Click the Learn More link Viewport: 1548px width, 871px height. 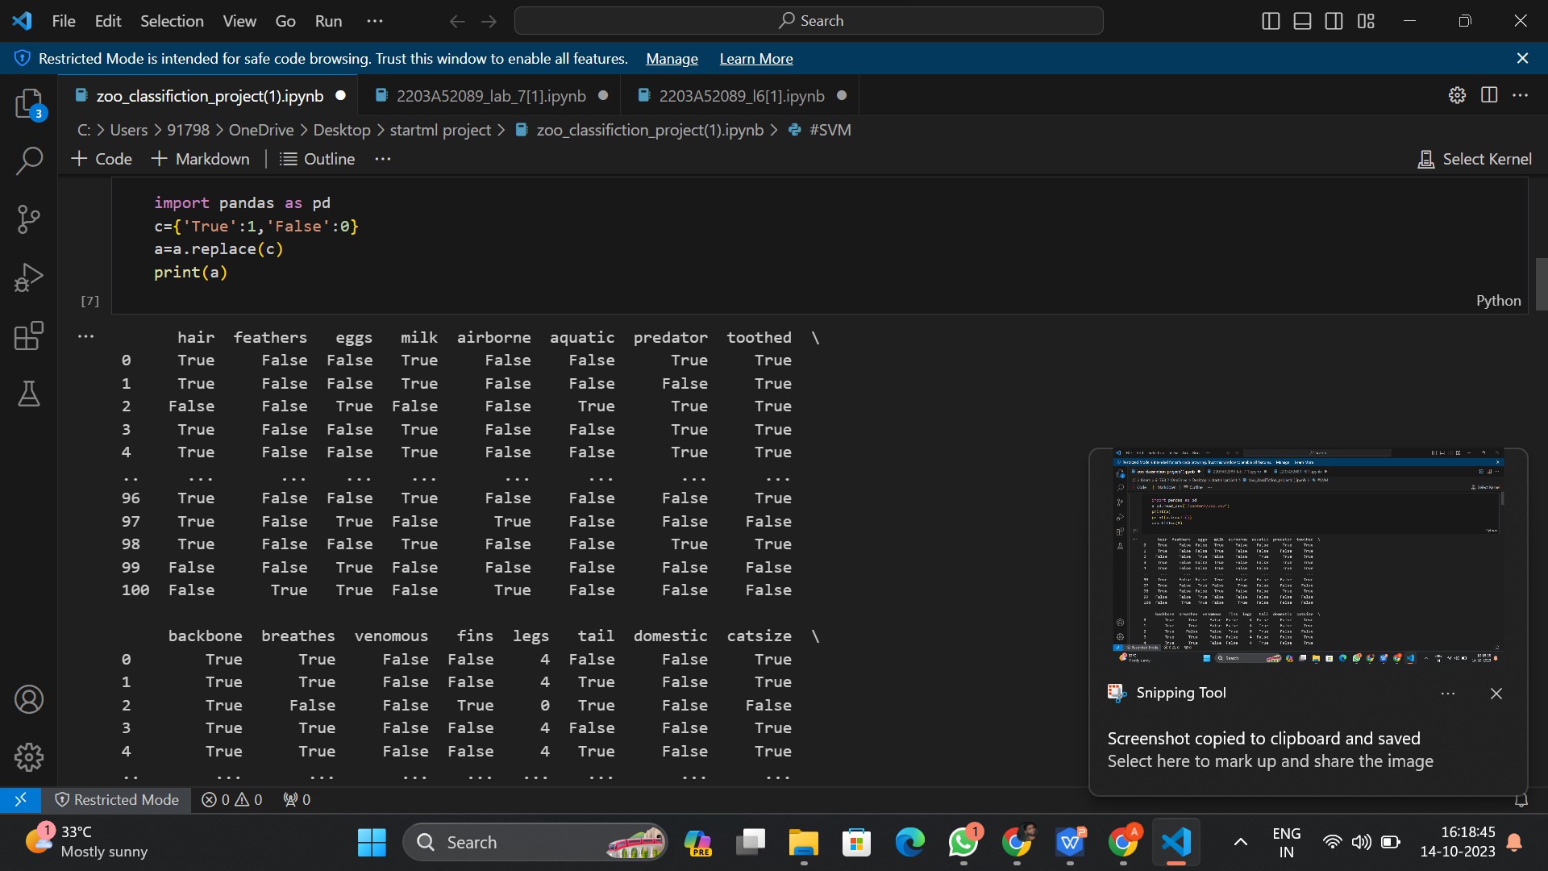[x=755, y=59]
